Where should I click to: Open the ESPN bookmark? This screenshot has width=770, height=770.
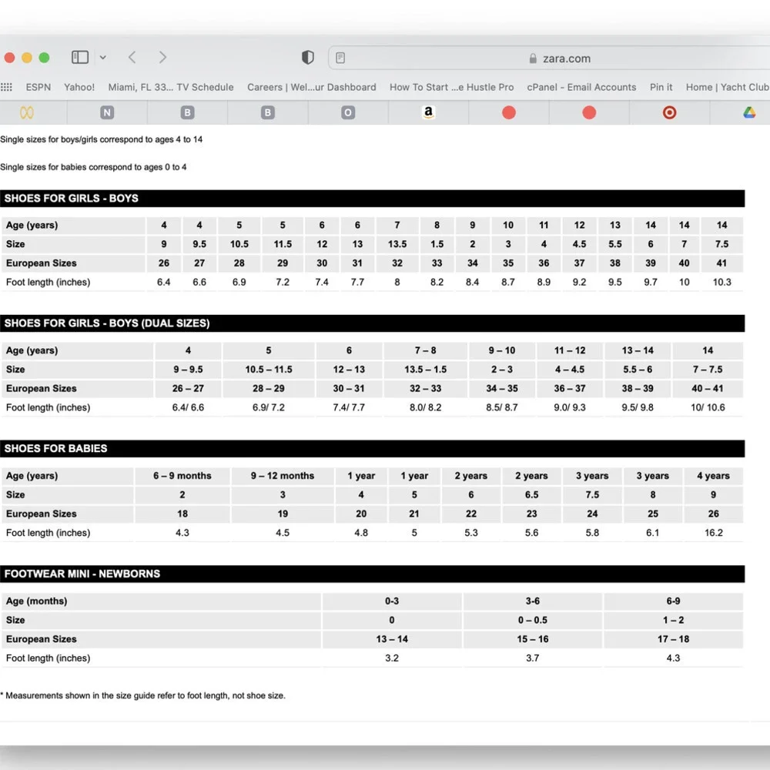coord(38,87)
